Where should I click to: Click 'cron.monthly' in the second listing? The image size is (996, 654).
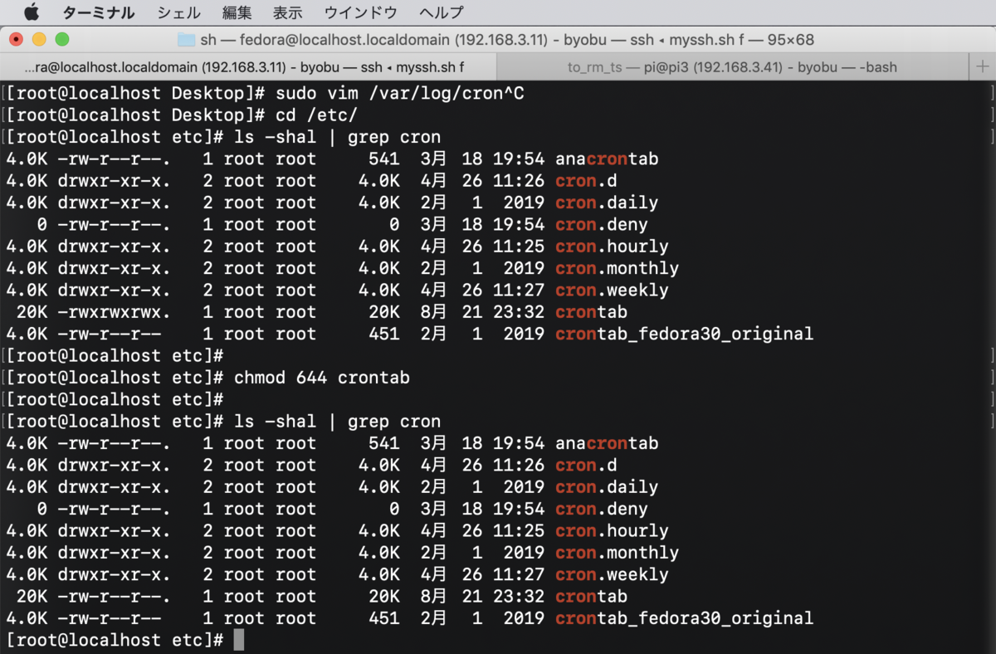coord(617,553)
